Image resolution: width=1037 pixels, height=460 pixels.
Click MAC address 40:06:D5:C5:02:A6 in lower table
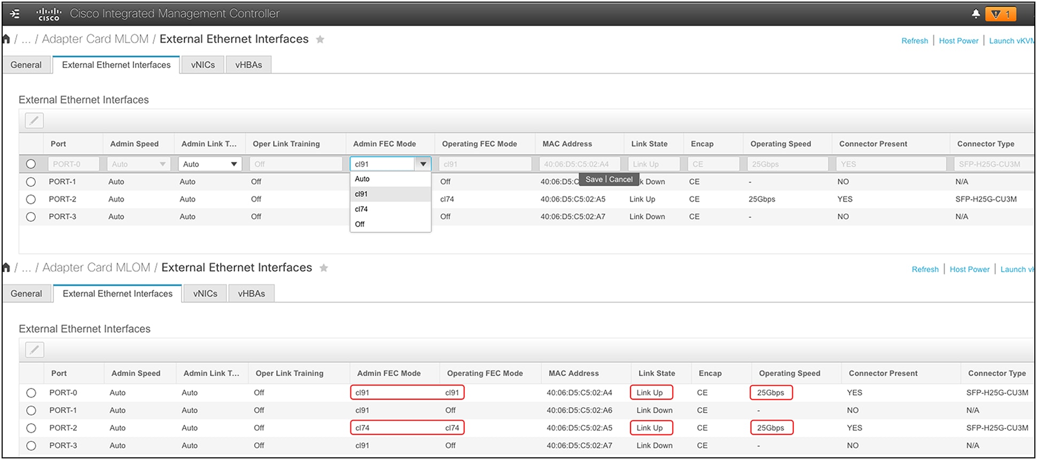pyautogui.click(x=579, y=411)
